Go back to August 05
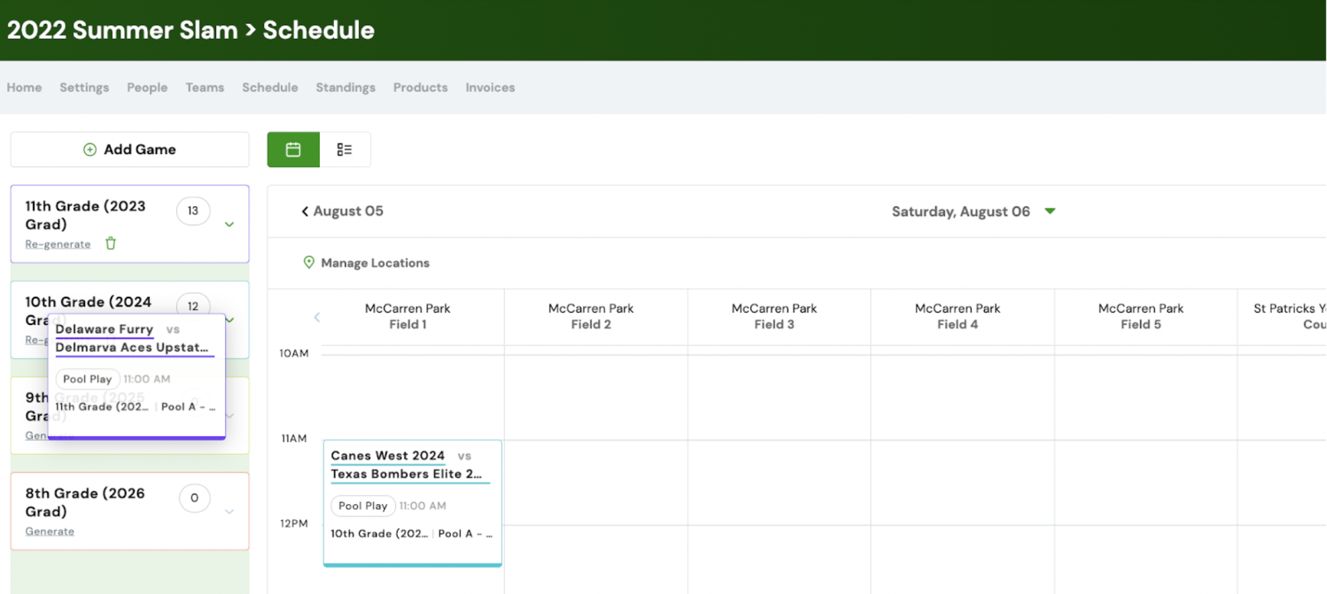 click(342, 211)
